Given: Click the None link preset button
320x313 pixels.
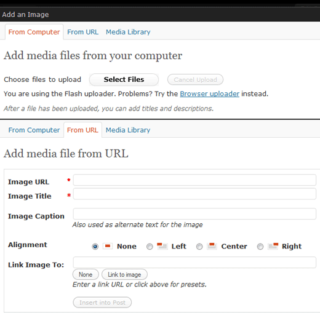Looking at the screenshot, I should [x=86, y=274].
